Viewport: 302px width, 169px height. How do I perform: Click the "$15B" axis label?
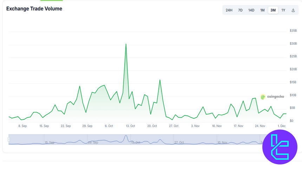point(293,82)
